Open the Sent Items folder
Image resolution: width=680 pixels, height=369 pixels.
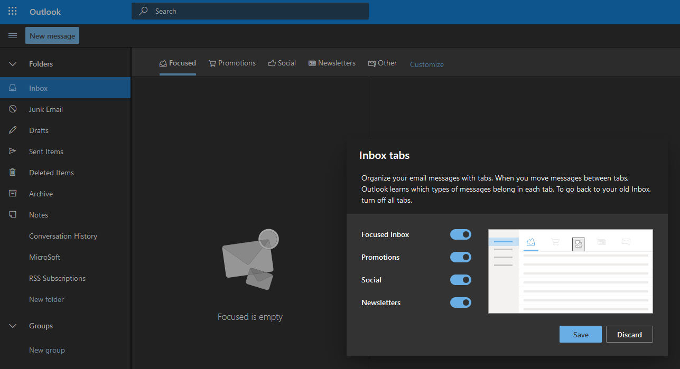click(x=65, y=152)
